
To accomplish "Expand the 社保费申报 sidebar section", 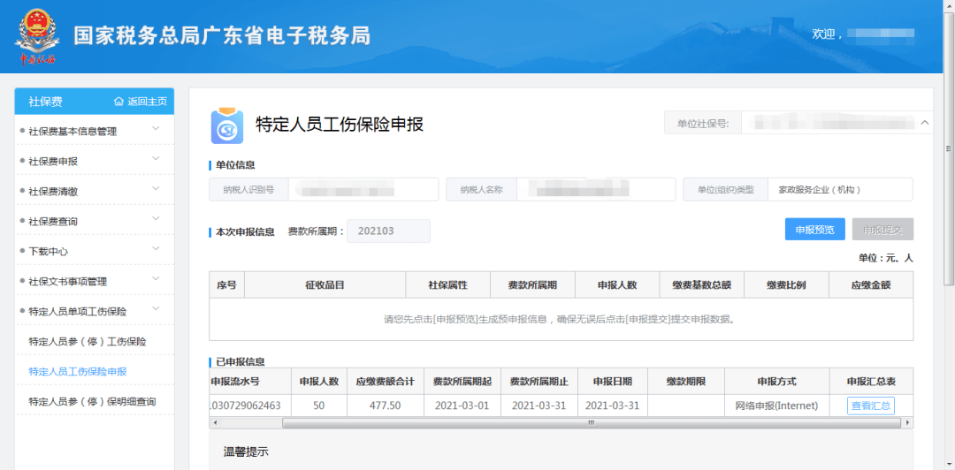I will point(156,159).
